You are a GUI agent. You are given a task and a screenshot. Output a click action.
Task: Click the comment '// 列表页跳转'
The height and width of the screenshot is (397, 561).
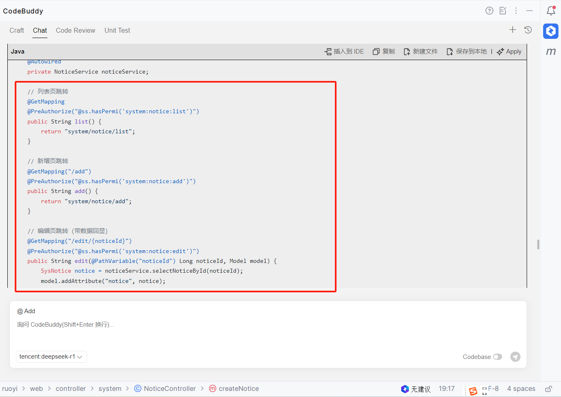tap(48, 92)
